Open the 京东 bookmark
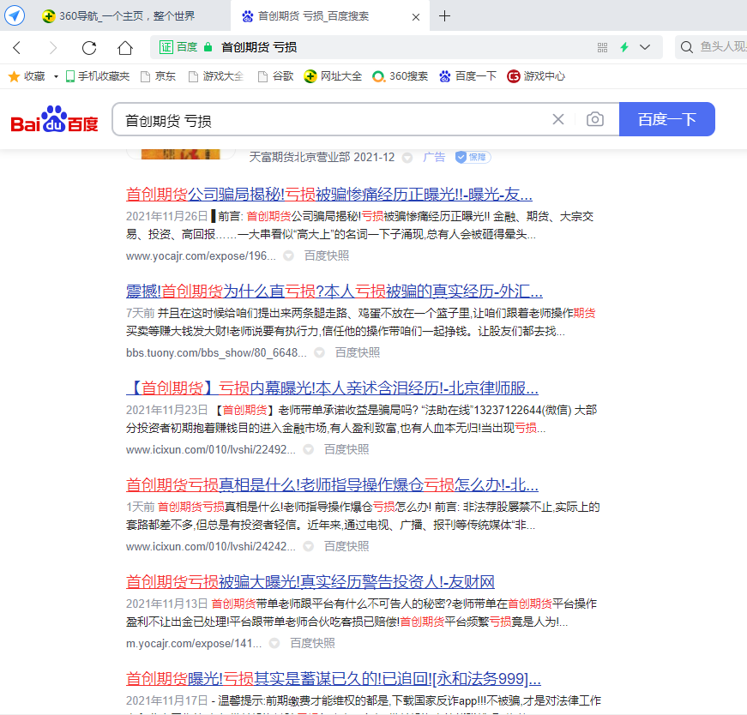The image size is (747, 715). pyautogui.click(x=159, y=76)
